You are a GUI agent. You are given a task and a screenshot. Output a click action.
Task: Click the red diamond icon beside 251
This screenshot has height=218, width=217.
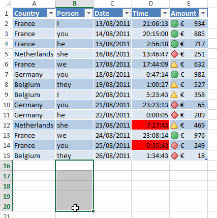174,54
